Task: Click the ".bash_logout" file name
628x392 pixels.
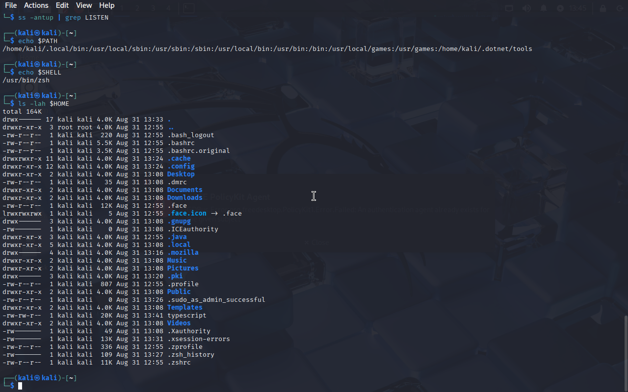Action: [x=191, y=135]
